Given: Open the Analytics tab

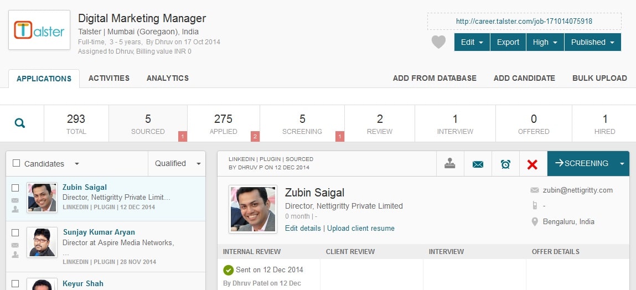Looking at the screenshot, I should pos(168,78).
